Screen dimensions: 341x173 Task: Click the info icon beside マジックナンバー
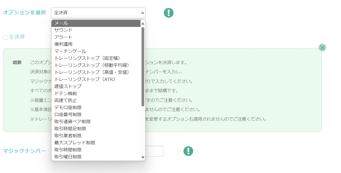pyautogui.click(x=188, y=151)
